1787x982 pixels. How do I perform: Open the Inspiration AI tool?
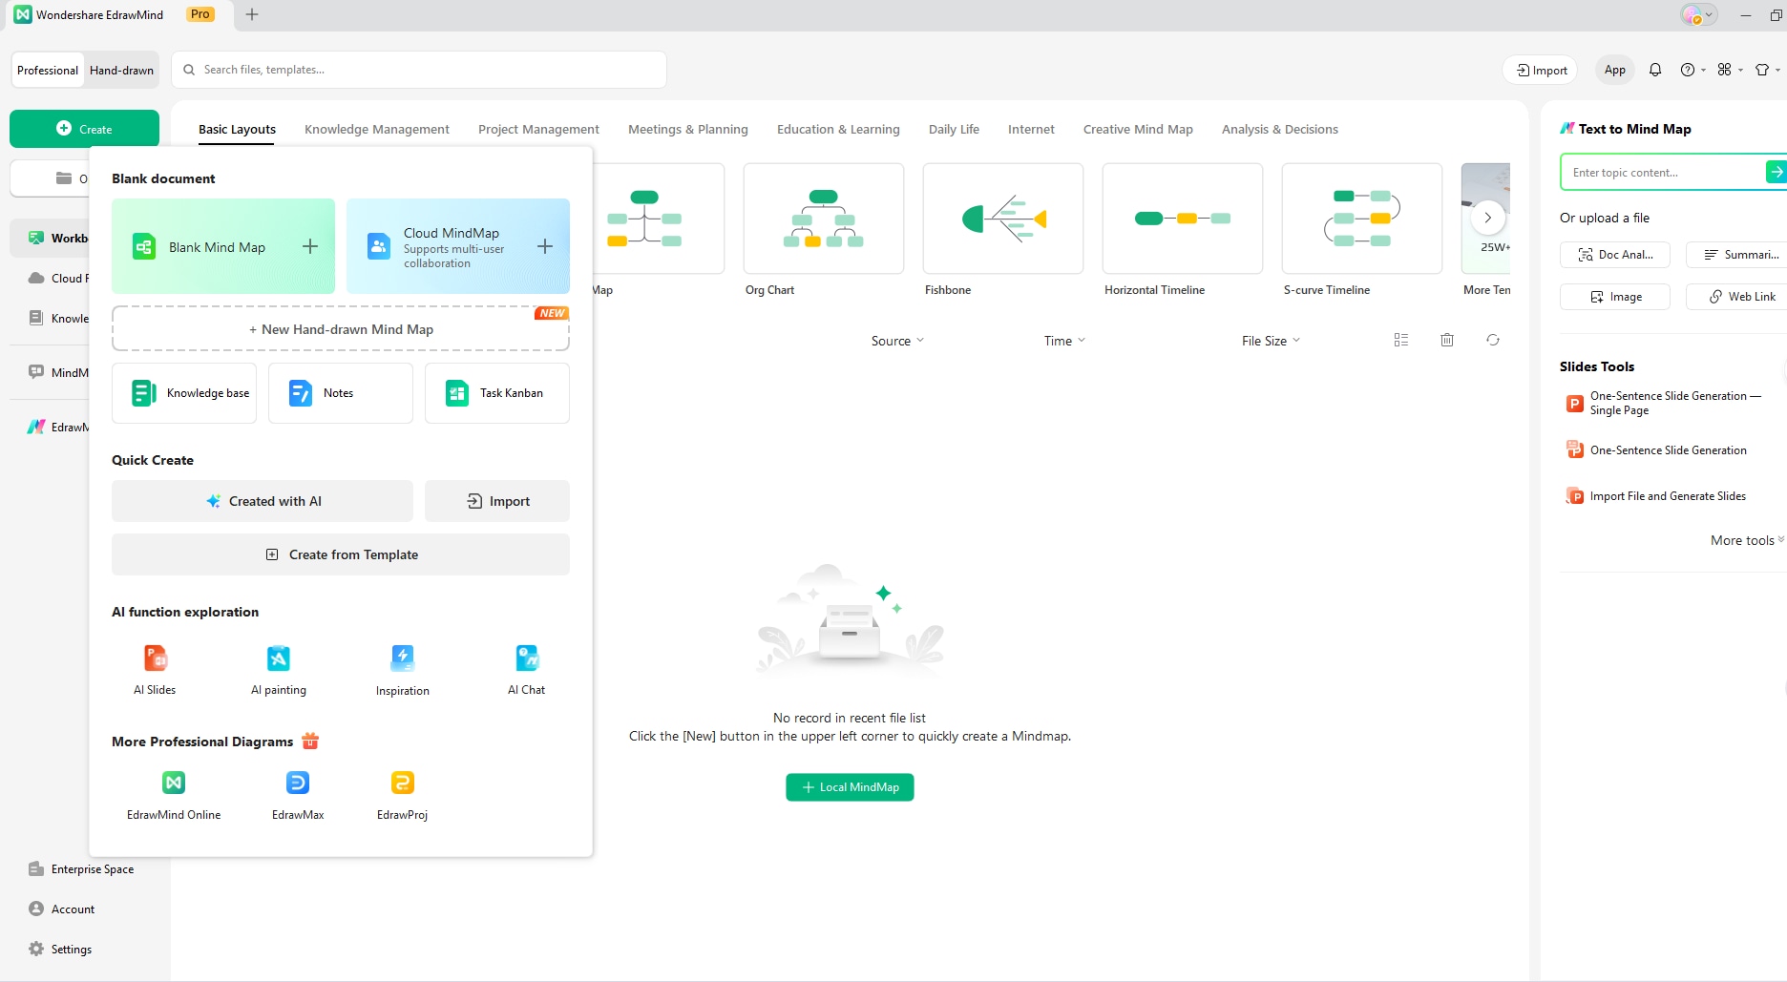[x=403, y=670]
